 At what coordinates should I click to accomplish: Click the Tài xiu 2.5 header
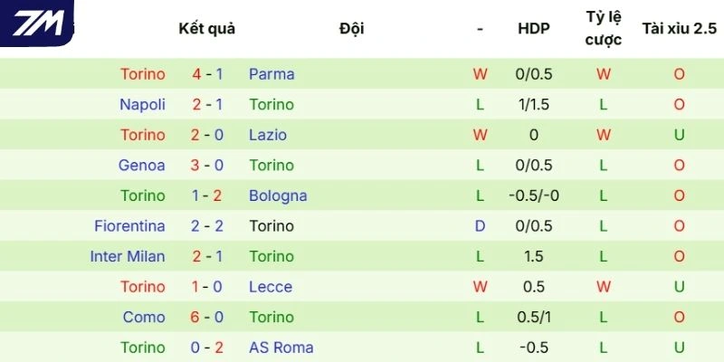pyautogui.click(x=678, y=28)
